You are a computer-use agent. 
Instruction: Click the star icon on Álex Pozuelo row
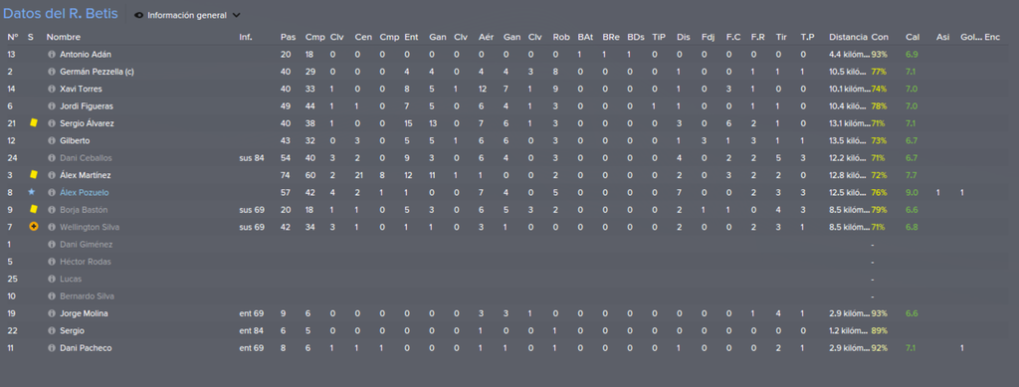pyautogui.click(x=31, y=192)
